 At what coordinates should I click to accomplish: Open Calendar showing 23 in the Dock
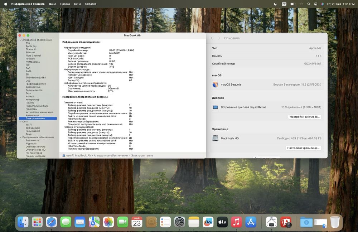(x=137, y=222)
